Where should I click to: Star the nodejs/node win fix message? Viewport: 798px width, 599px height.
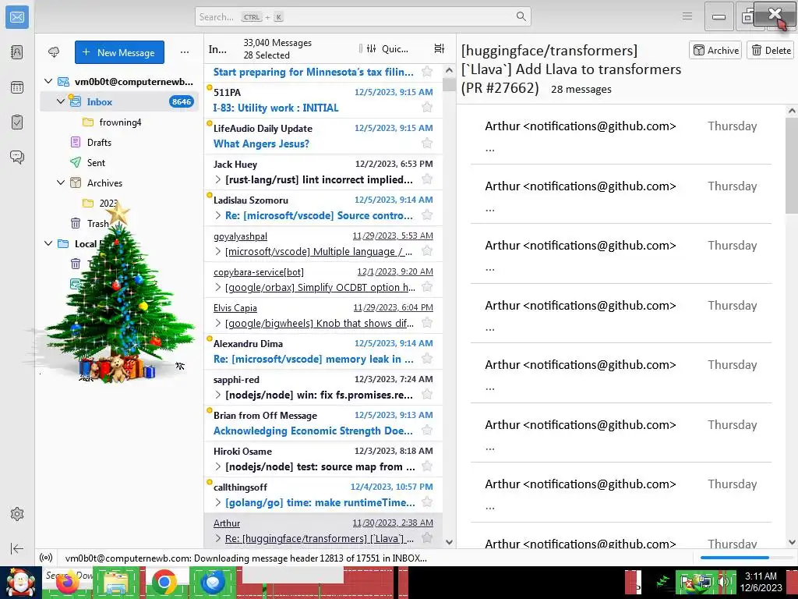coord(427,394)
